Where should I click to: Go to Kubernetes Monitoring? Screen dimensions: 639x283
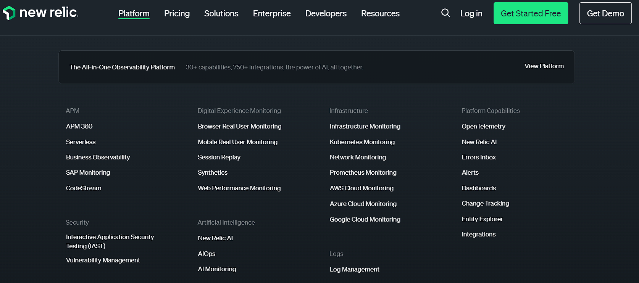362,142
